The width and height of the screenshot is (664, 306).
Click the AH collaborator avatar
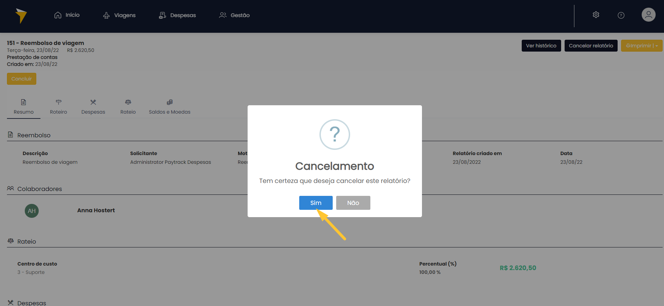pos(32,211)
